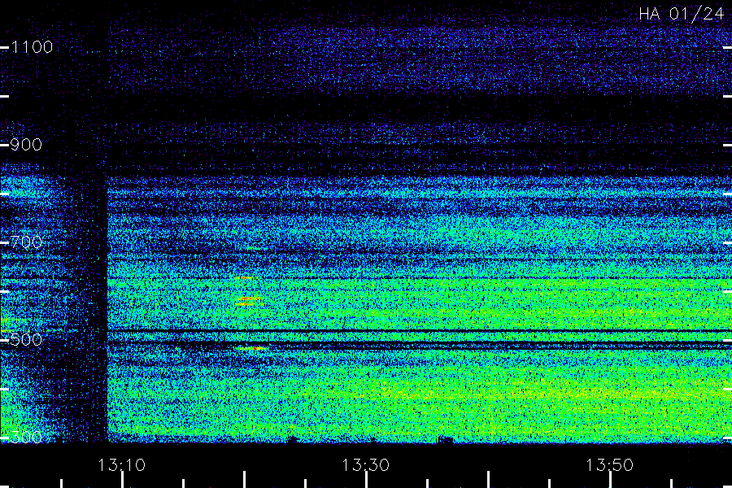Click the 1100 frequency axis label
The height and width of the screenshot is (488, 732).
pos(32,47)
